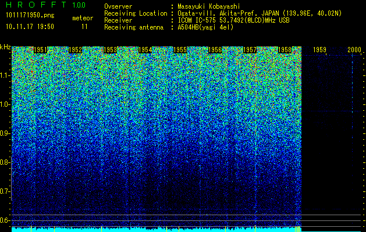Image resolution: width=366 pixels, height=232 pixels.
Task: Select the version number 1.0.0
Action: coord(79,5)
